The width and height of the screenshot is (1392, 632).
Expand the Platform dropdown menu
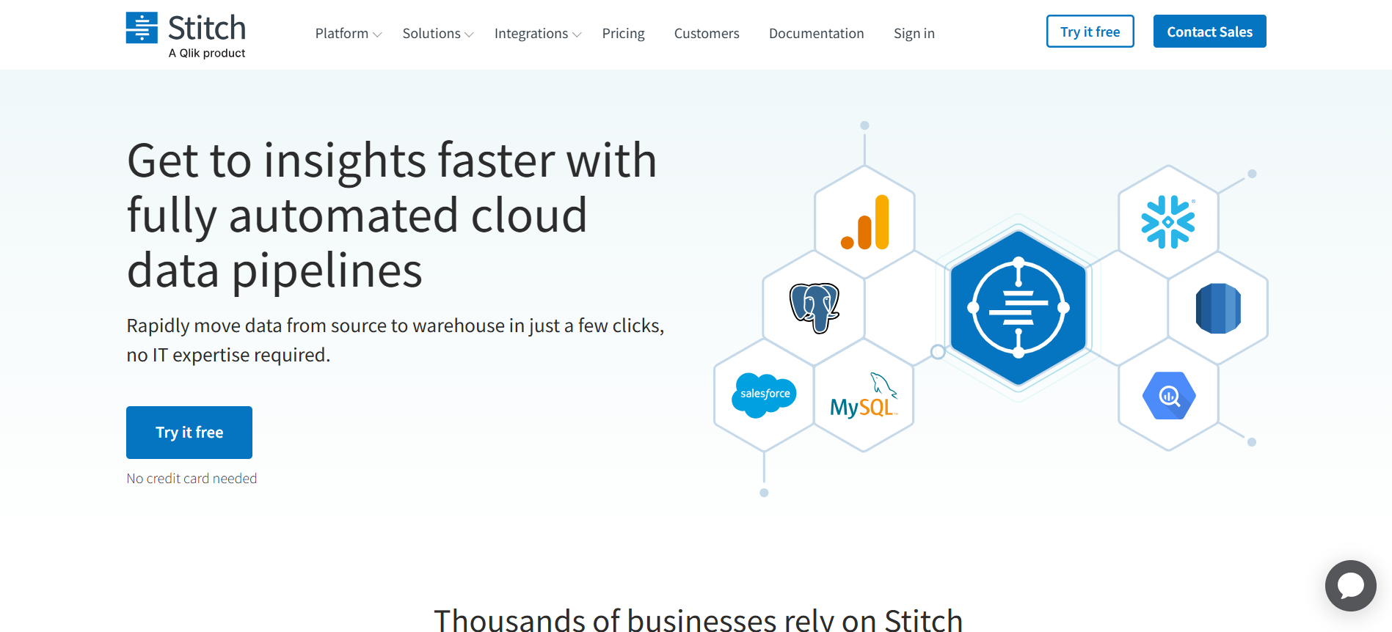pos(349,34)
